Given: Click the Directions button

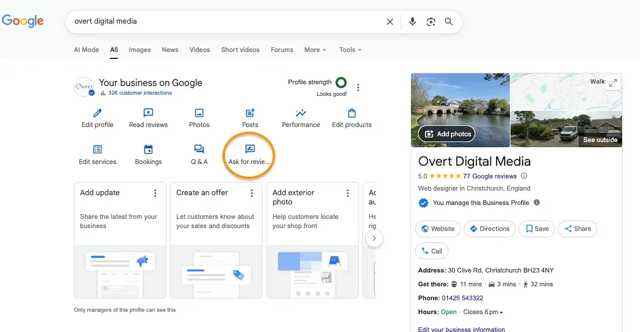Looking at the screenshot, I should pos(490,229).
